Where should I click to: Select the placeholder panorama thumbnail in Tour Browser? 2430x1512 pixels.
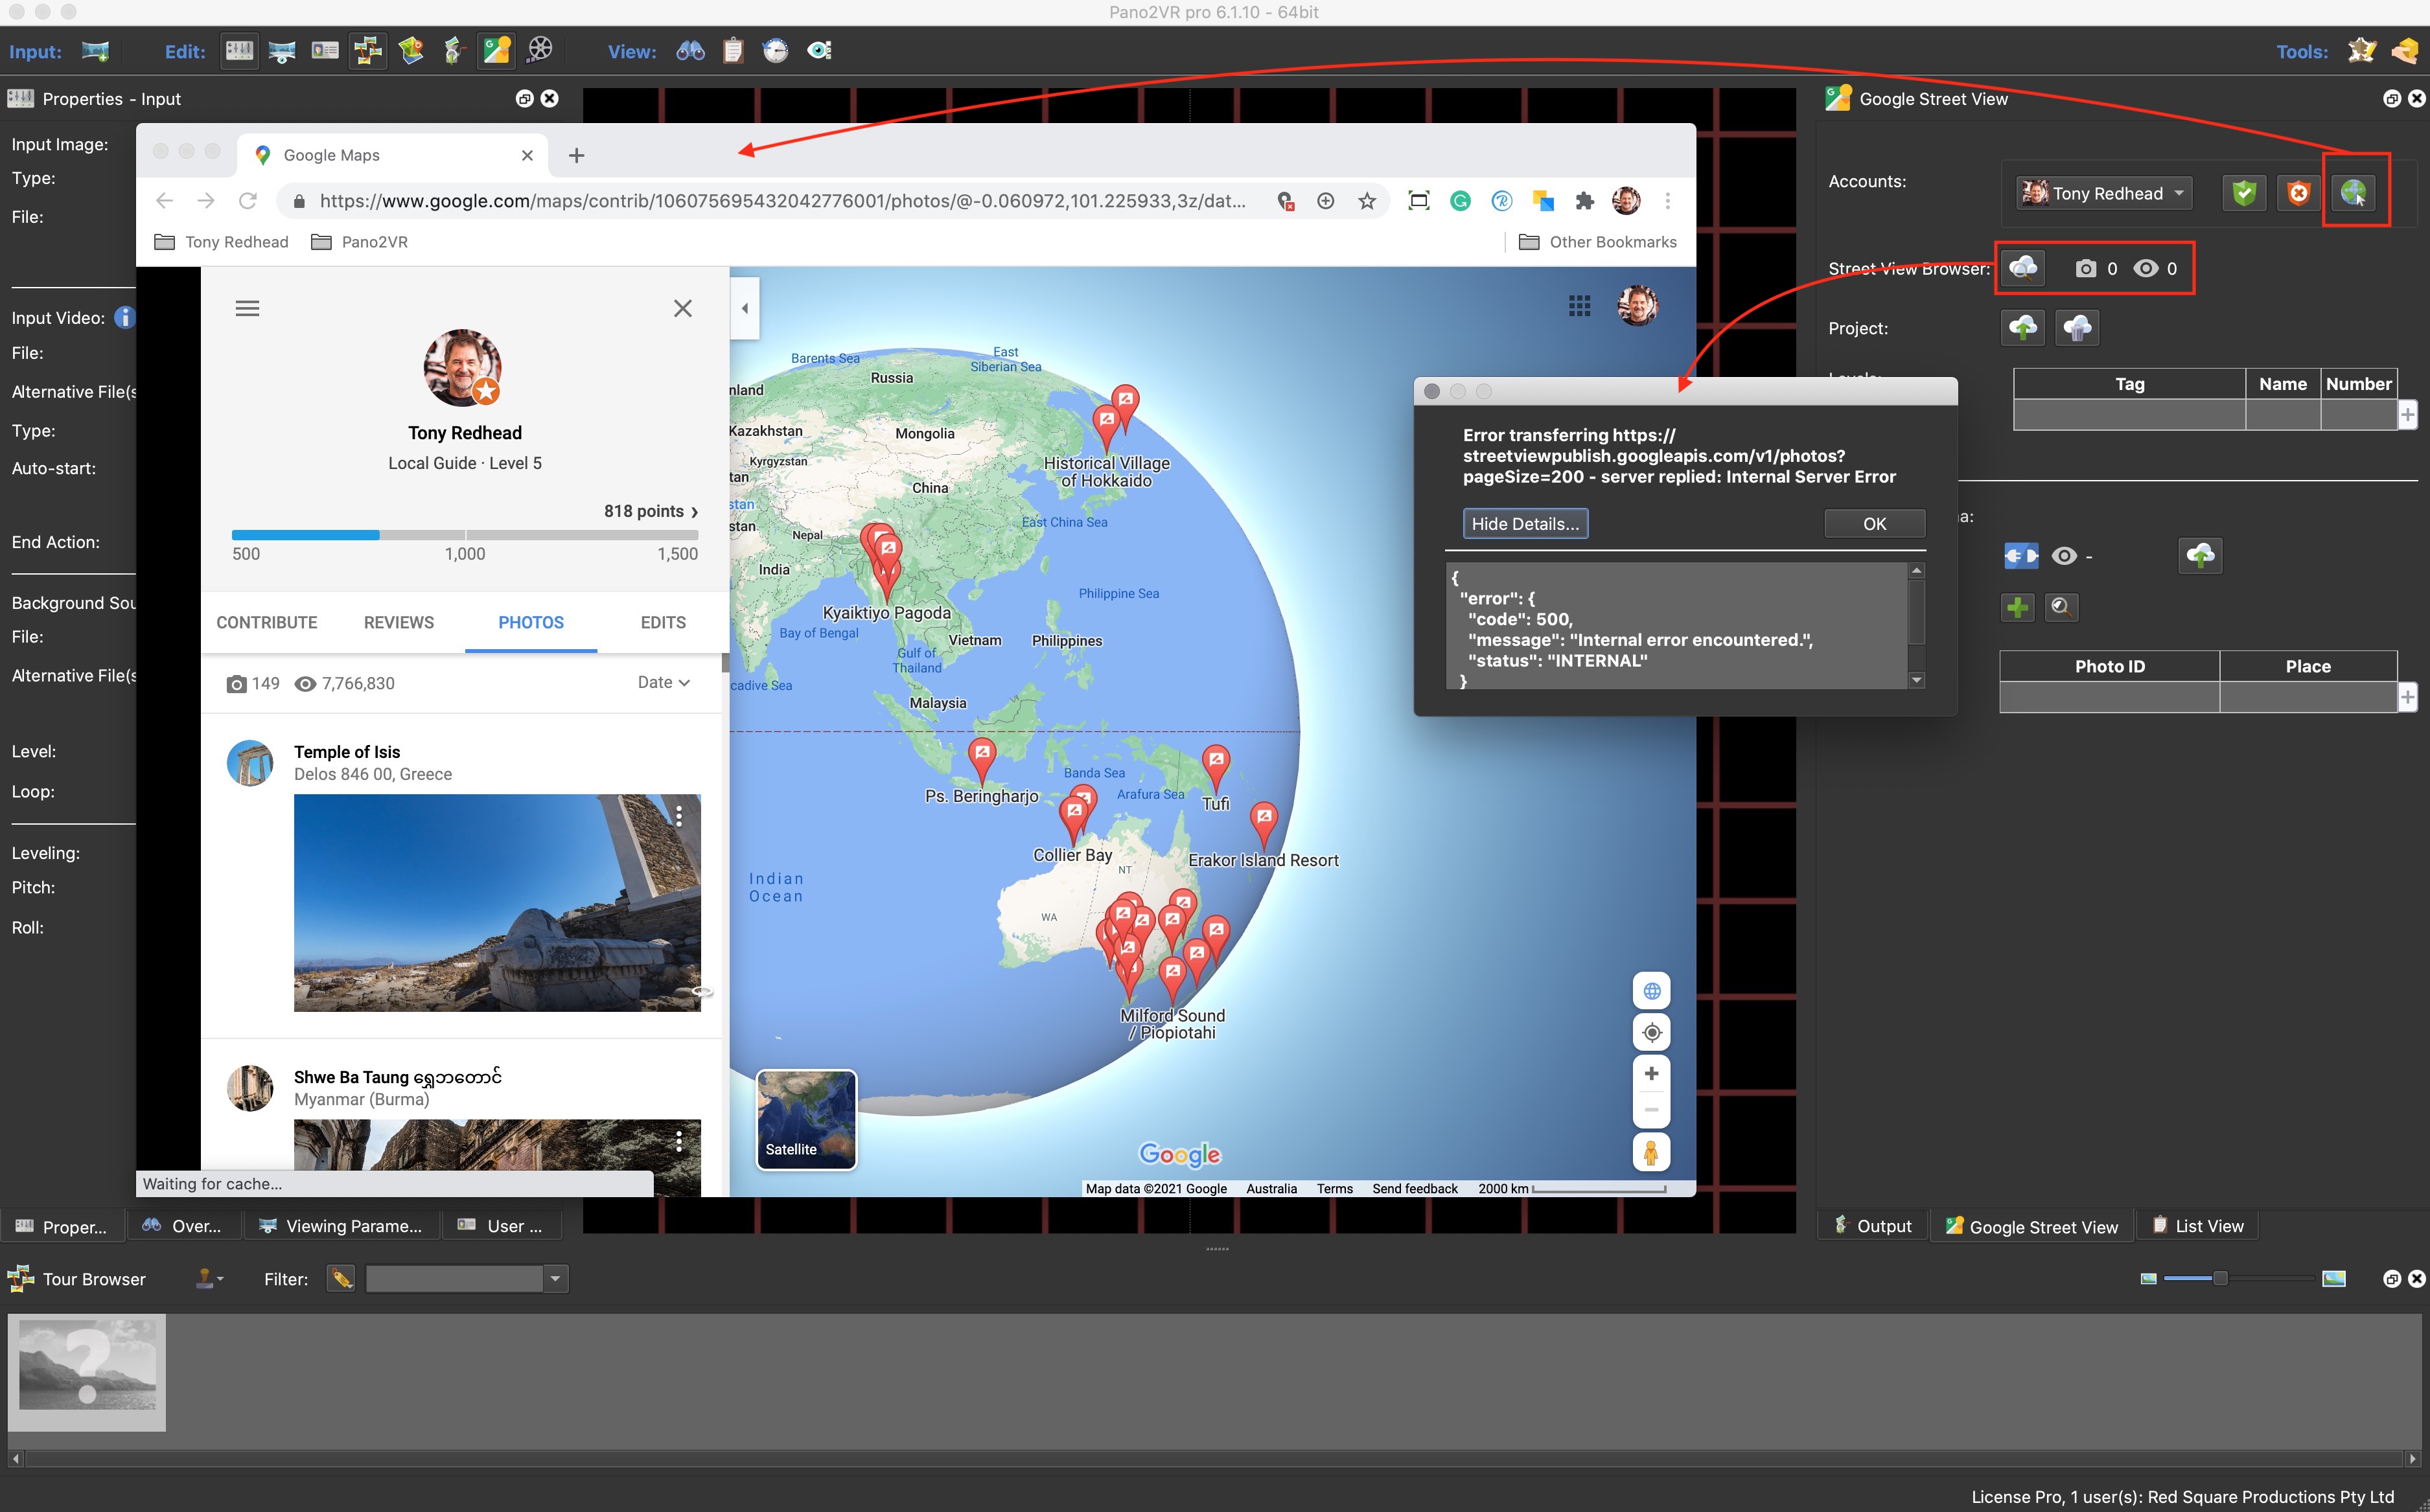coord(87,1372)
